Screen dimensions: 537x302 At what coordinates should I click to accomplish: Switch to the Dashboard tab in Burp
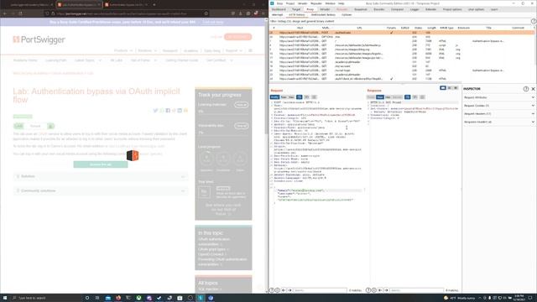coord(279,9)
